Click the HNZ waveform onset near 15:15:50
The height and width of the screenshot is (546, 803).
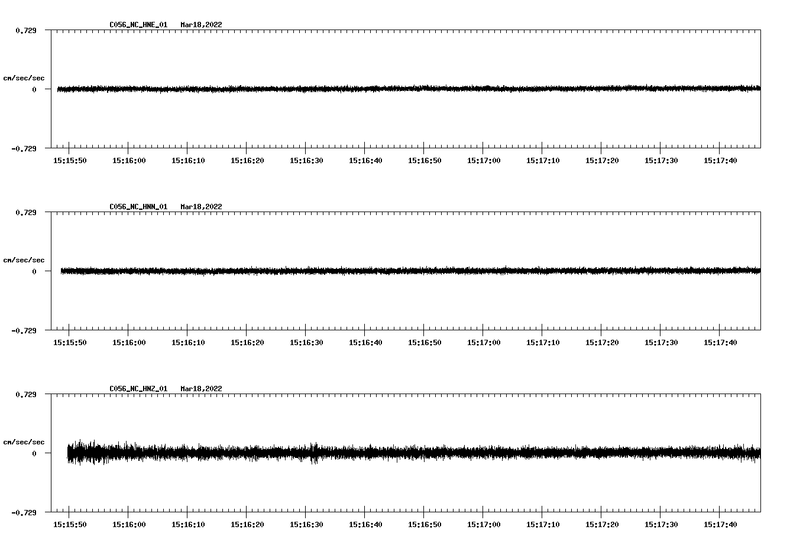pyautogui.click(x=70, y=453)
